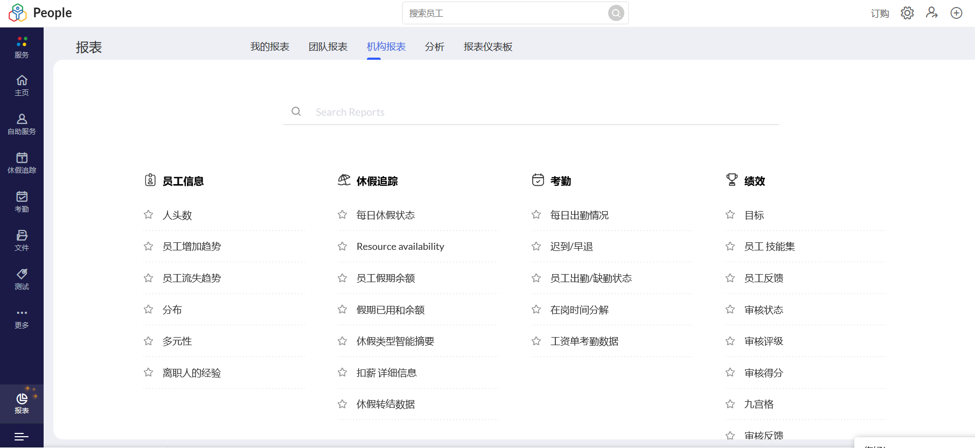The width and height of the screenshot is (975, 448).
Task: Open Leave Tracker (休假追踪) in sidebar
Action: (x=22, y=163)
